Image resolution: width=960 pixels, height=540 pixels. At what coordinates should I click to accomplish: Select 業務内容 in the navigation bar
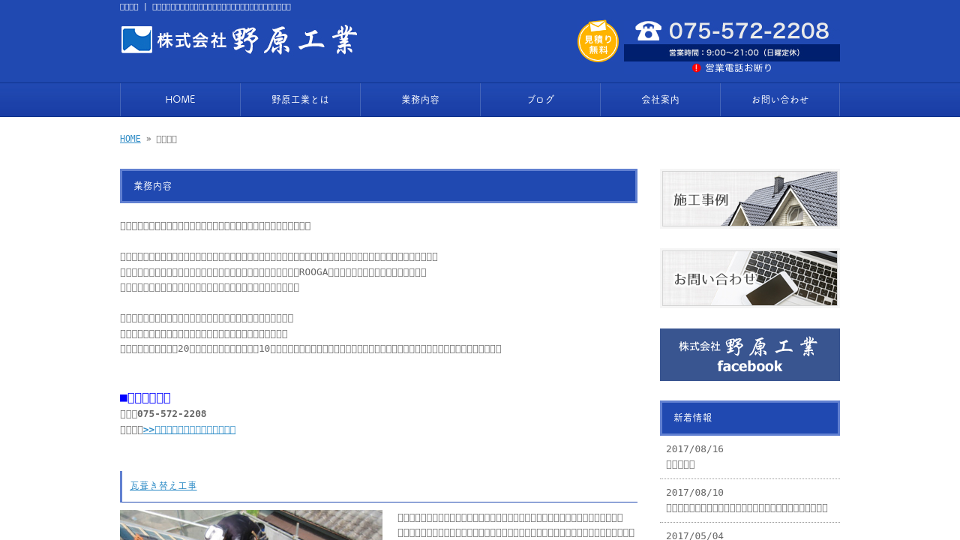(x=420, y=100)
